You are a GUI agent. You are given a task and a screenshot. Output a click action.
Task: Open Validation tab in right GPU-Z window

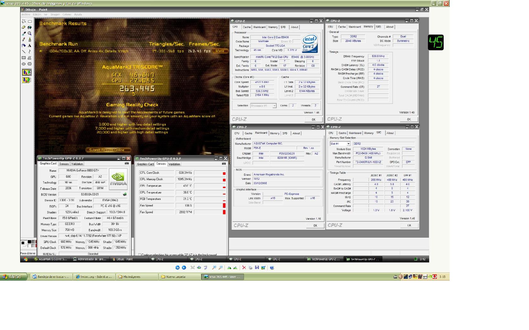pos(174,164)
